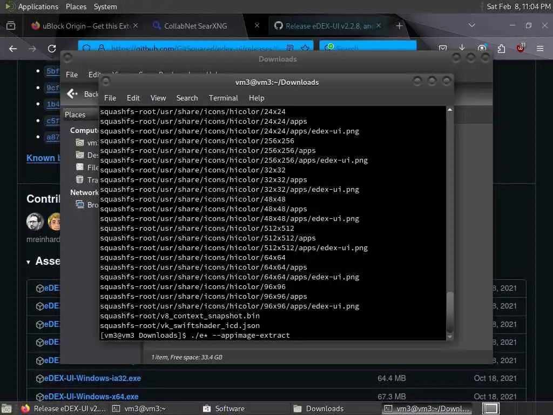This screenshot has height=415, width=553.
Task: Click contributor mreinhard avatar
Action: (35, 221)
